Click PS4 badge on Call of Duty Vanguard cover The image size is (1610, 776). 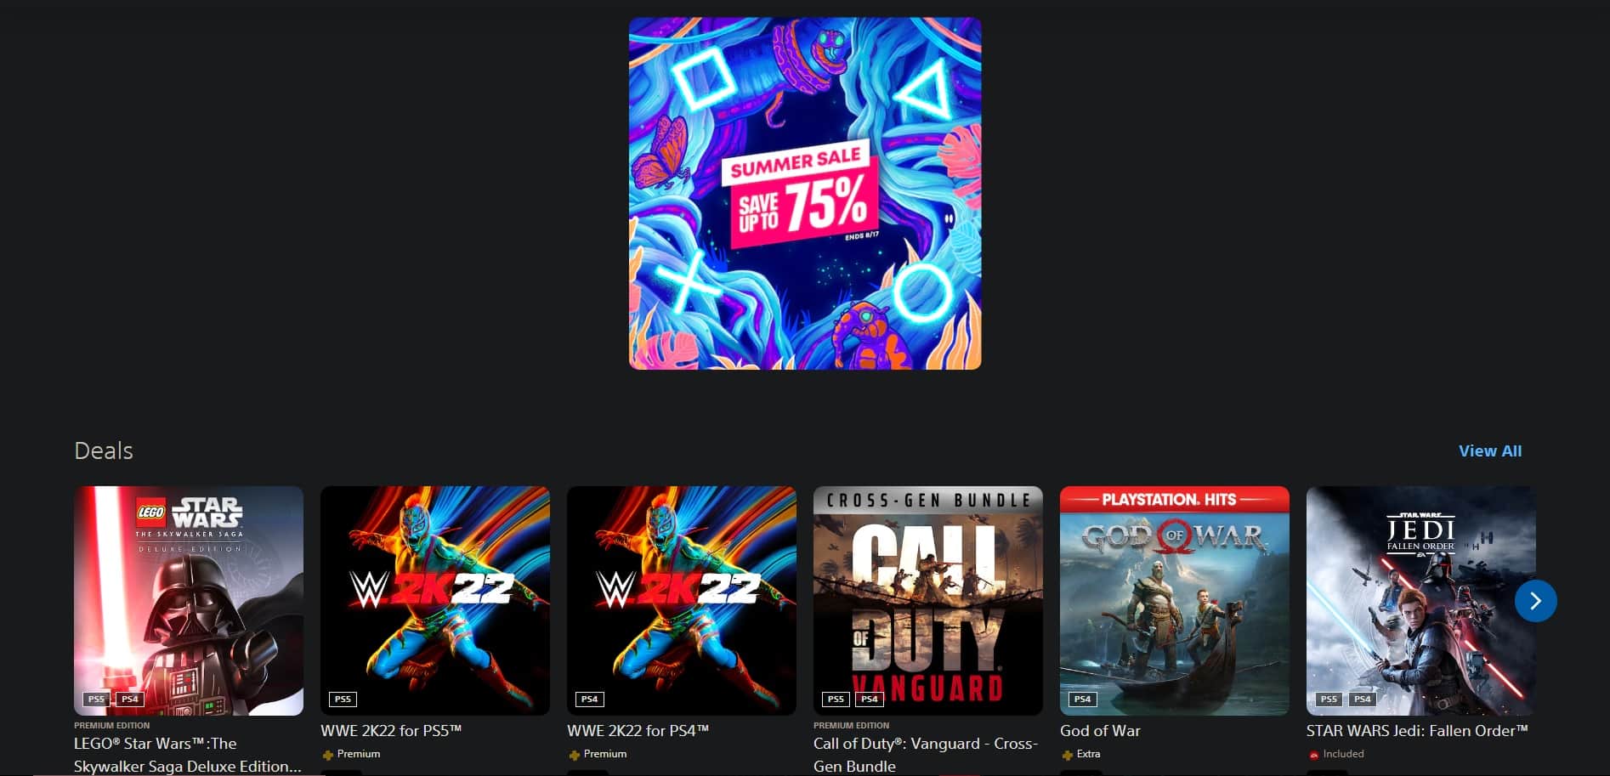pos(869,700)
